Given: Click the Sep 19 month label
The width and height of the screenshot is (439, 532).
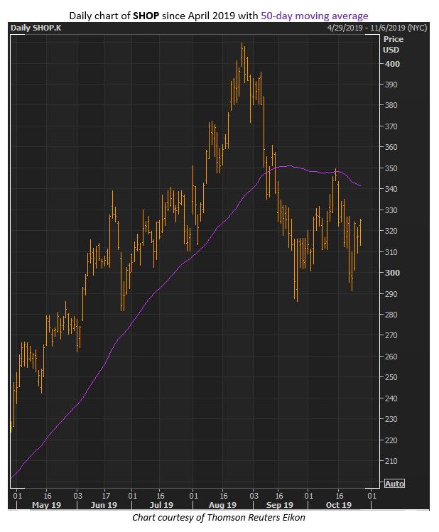Looking at the screenshot, I should coord(280,505).
